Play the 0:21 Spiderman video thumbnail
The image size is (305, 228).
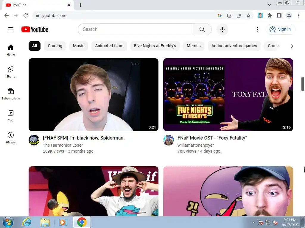pos(93,95)
